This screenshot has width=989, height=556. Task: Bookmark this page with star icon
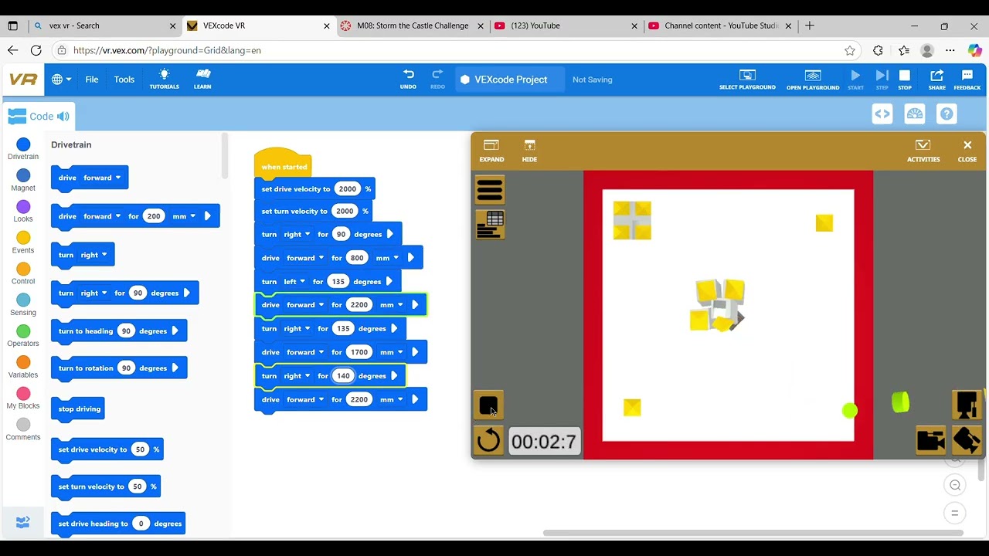tap(850, 50)
